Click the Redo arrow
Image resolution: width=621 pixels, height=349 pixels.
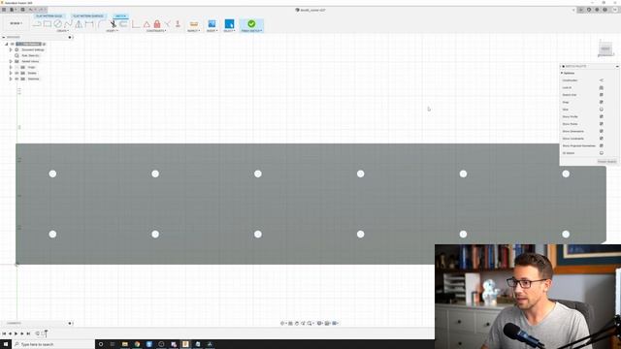pyautogui.click(x=41, y=10)
